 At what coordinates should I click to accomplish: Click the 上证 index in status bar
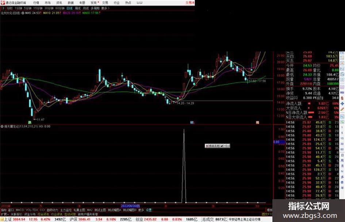click(x=8, y=219)
